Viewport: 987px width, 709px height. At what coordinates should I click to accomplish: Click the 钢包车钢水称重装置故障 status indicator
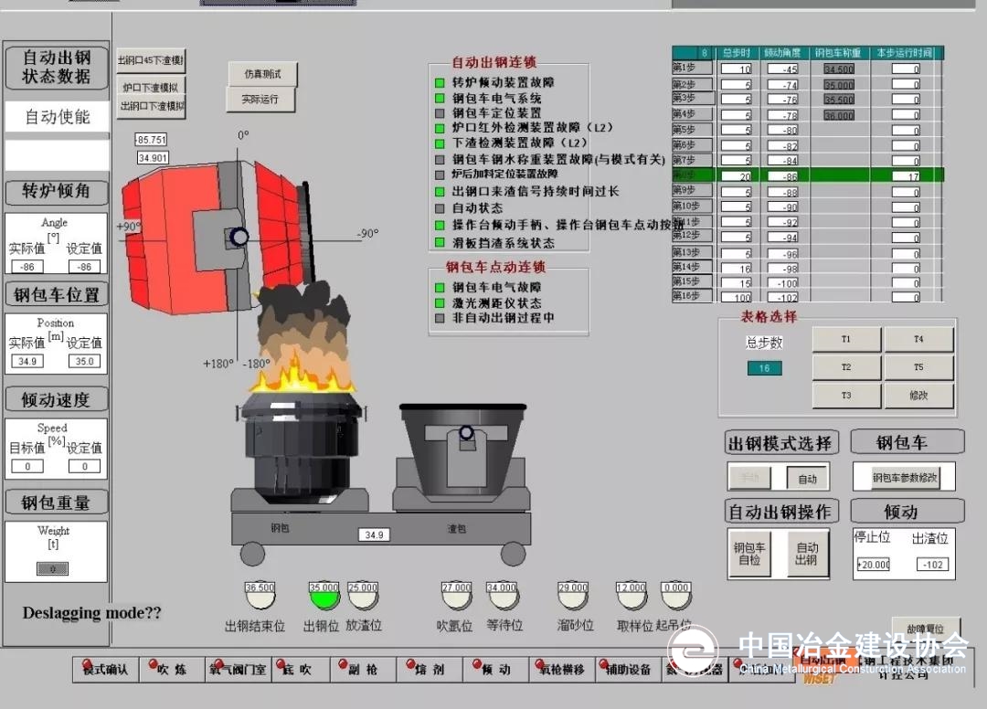[440, 160]
